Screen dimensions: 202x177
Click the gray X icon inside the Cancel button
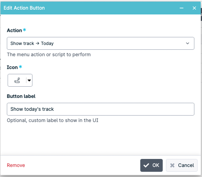point(172,165)
